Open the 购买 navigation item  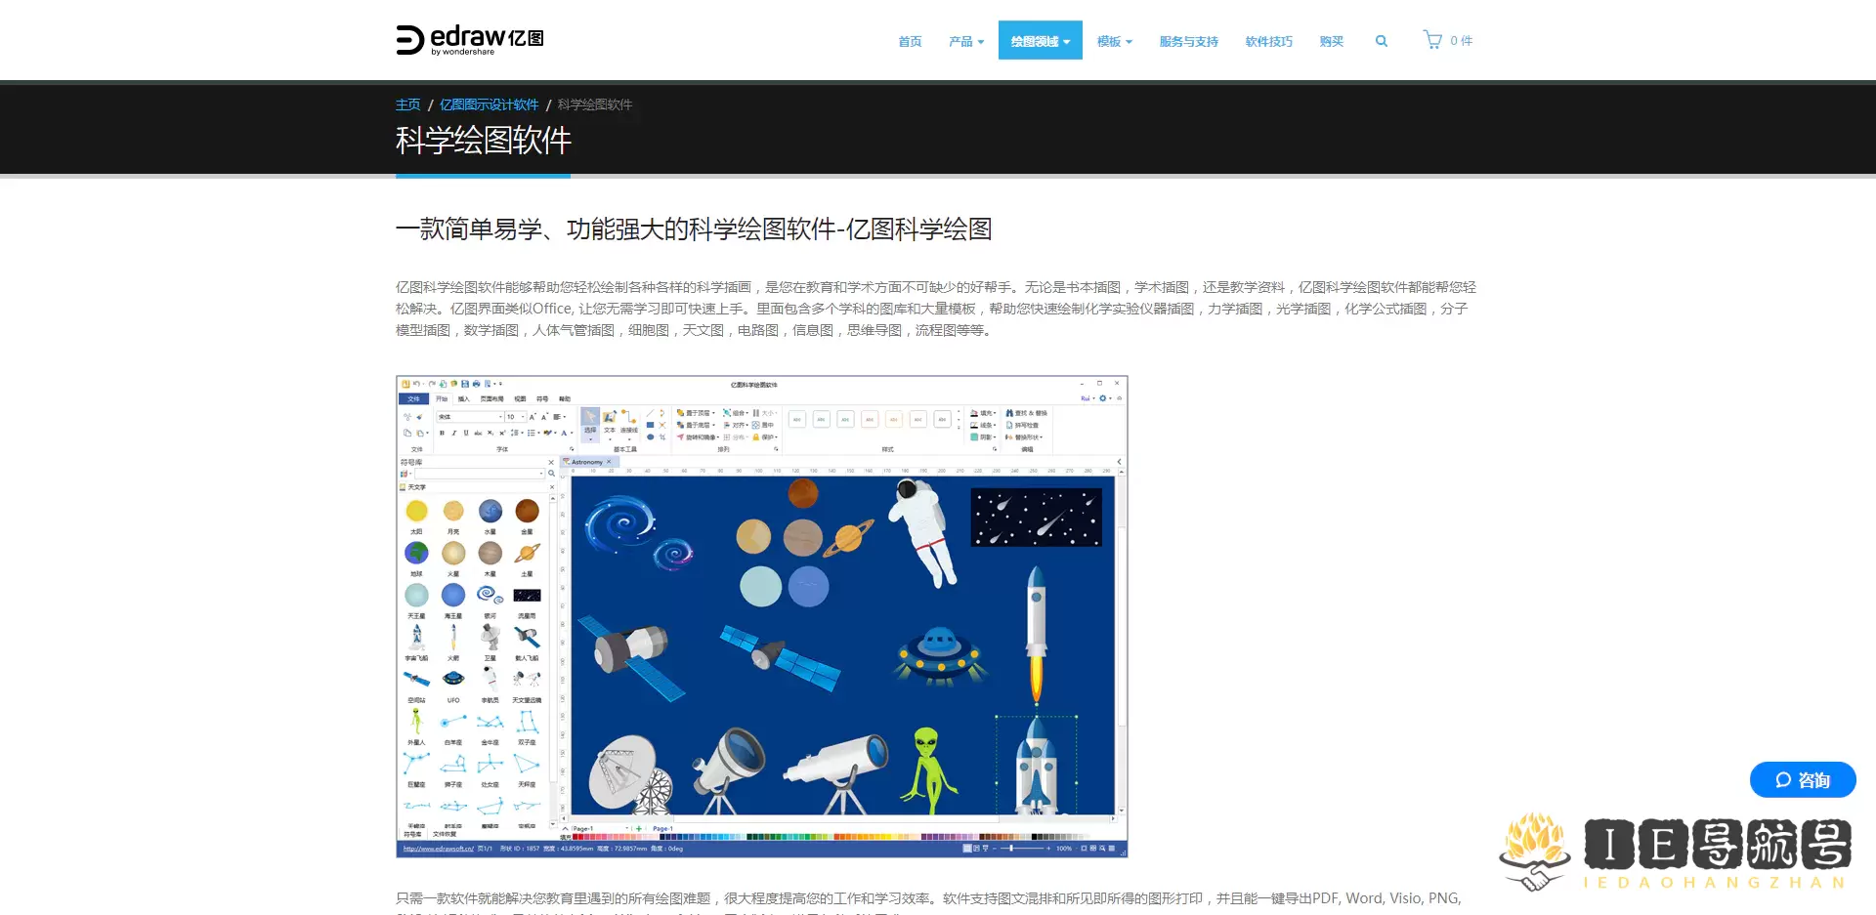pos(1331,41)
